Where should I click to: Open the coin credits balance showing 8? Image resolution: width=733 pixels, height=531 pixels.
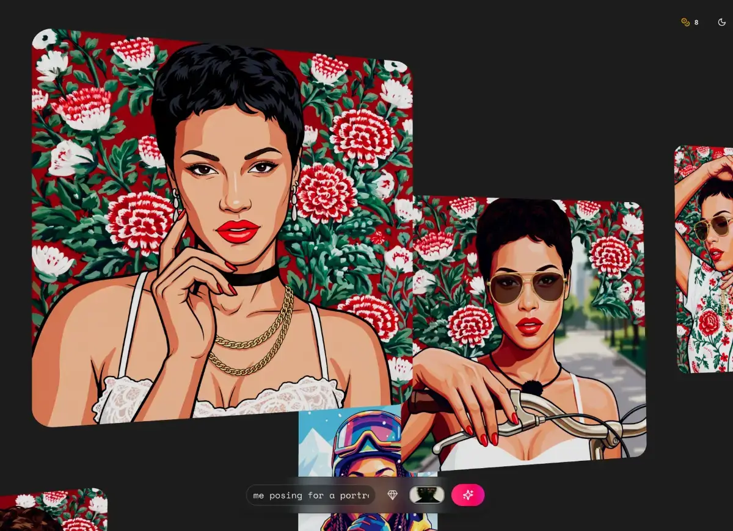point(690,23)
